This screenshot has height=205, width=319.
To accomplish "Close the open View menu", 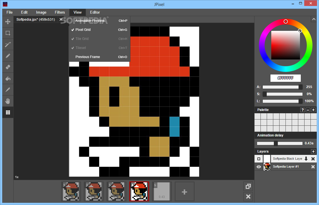I will [x=78, y=12].
